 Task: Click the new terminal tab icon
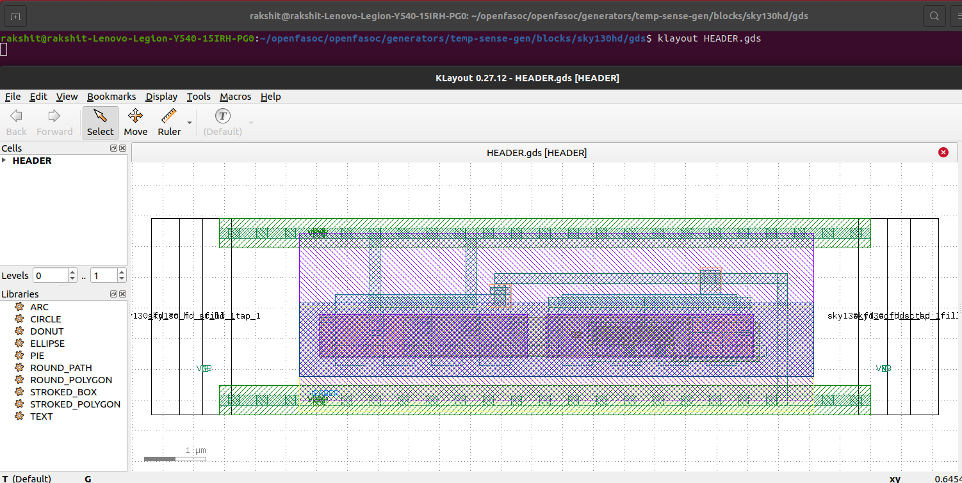16,15
